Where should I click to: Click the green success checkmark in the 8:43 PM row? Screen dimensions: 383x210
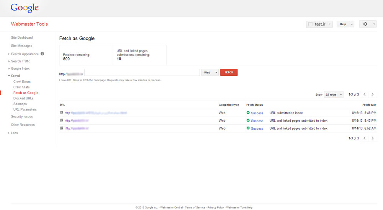coord(248,120)
